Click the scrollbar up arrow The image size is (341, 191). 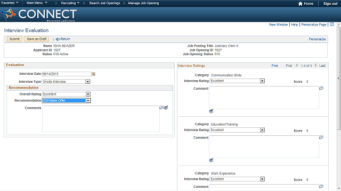339,25
